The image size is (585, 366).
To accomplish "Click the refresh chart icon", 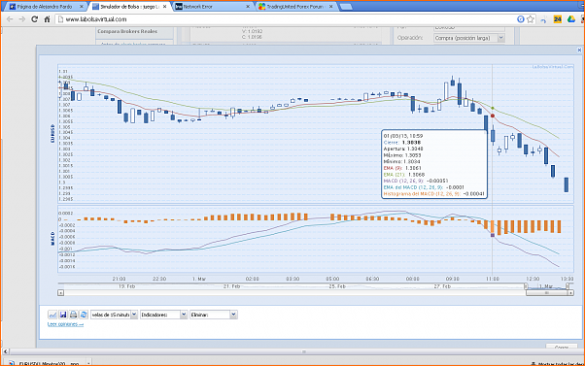I will point(84,315).
